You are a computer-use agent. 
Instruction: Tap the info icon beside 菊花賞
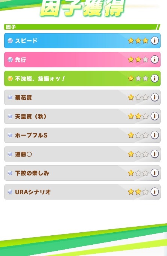pos(155,97)
